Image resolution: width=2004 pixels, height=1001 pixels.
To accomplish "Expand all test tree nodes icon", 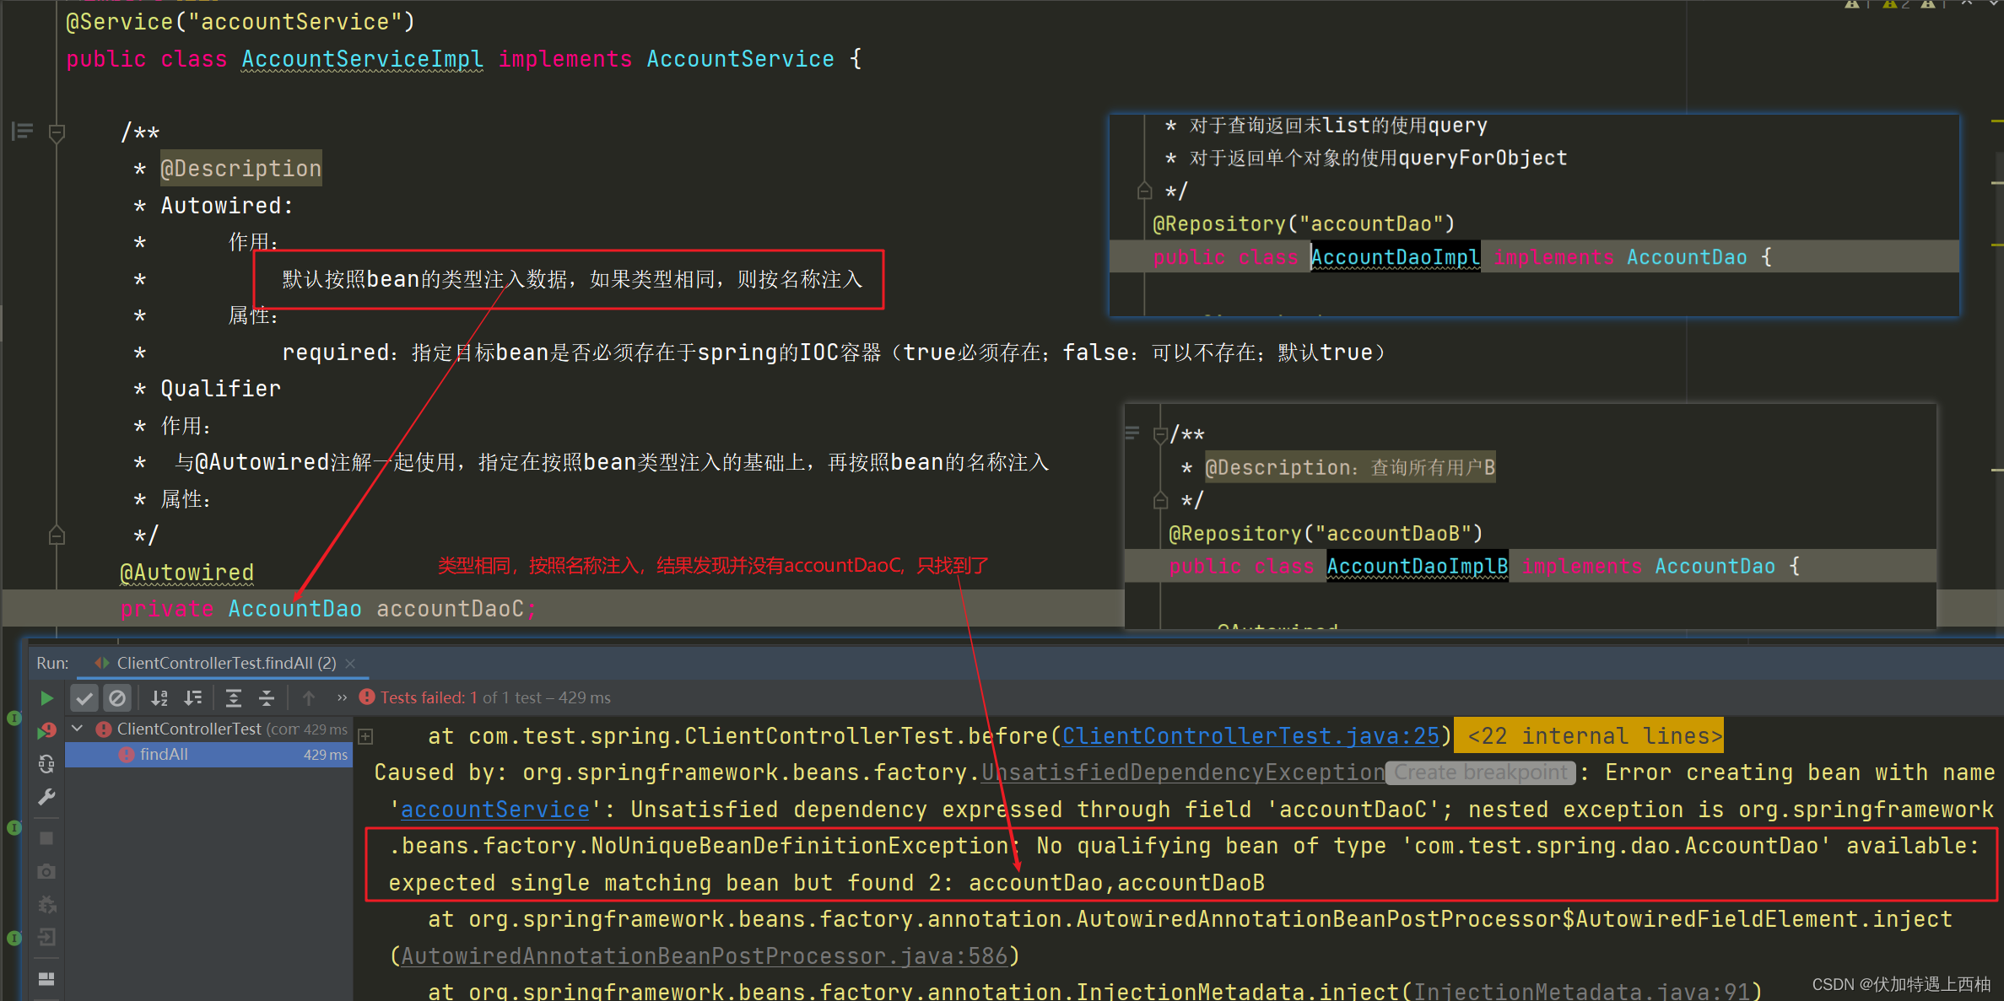I will coord(234,698).
